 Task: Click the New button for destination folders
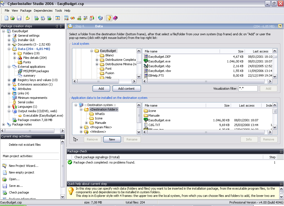tap(112, 139)
